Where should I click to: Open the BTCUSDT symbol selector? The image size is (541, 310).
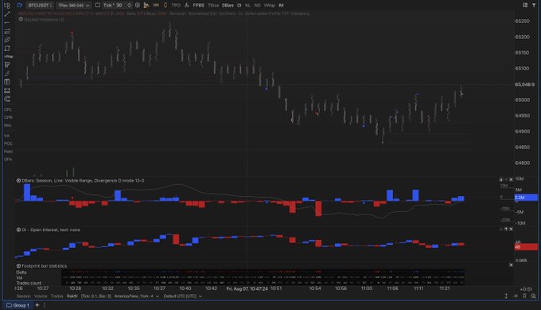click(x=40, y=6)
